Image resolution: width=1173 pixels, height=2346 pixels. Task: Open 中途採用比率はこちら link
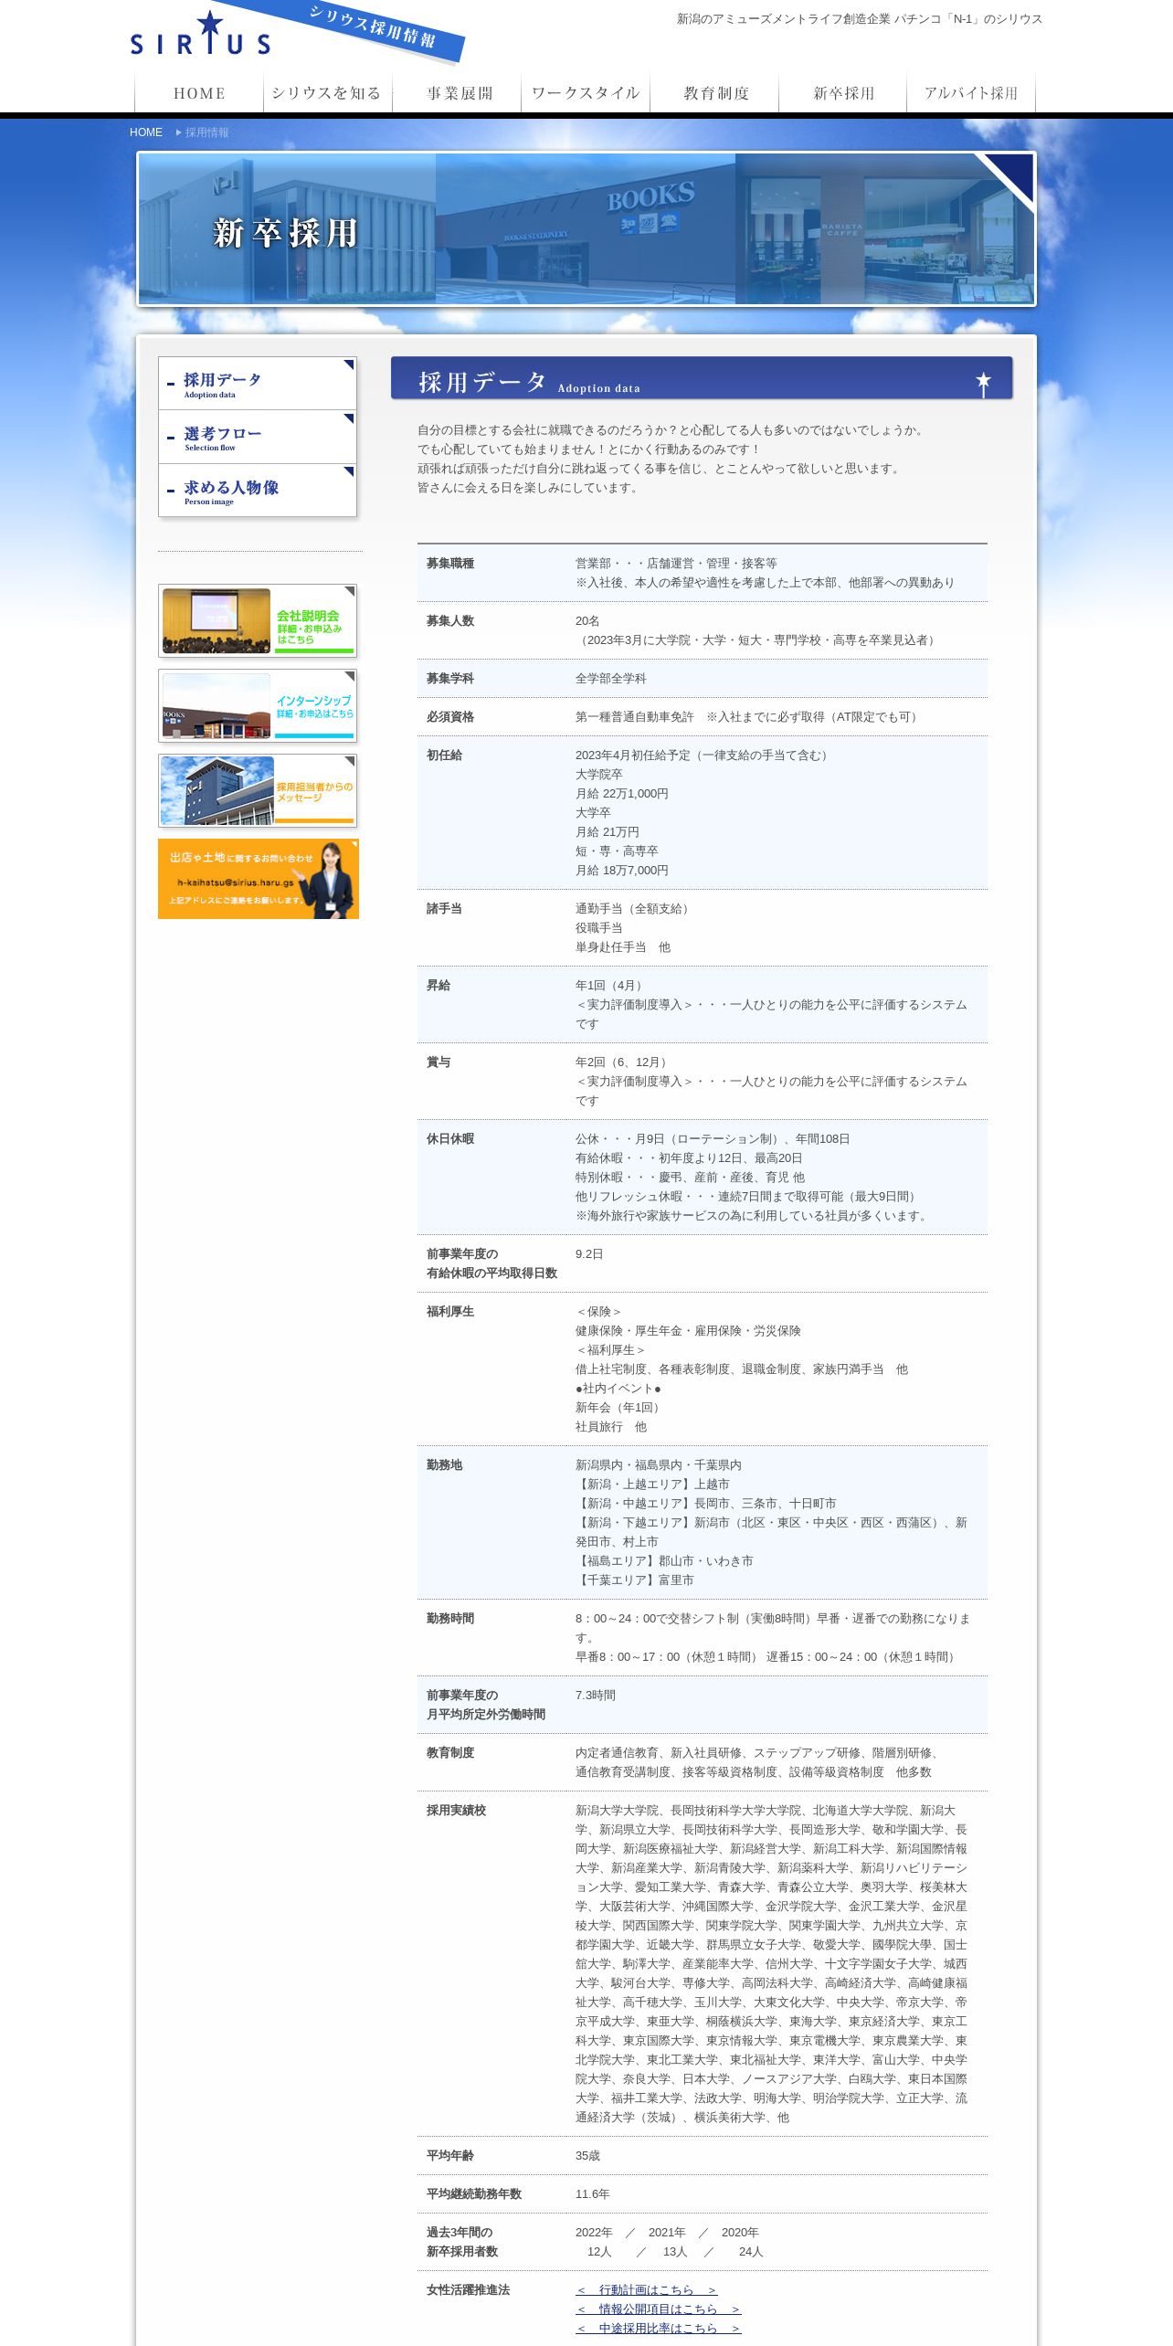click(x=658, y=2328)
